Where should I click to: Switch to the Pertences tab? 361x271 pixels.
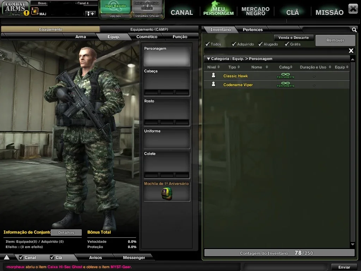pos(252,30)
